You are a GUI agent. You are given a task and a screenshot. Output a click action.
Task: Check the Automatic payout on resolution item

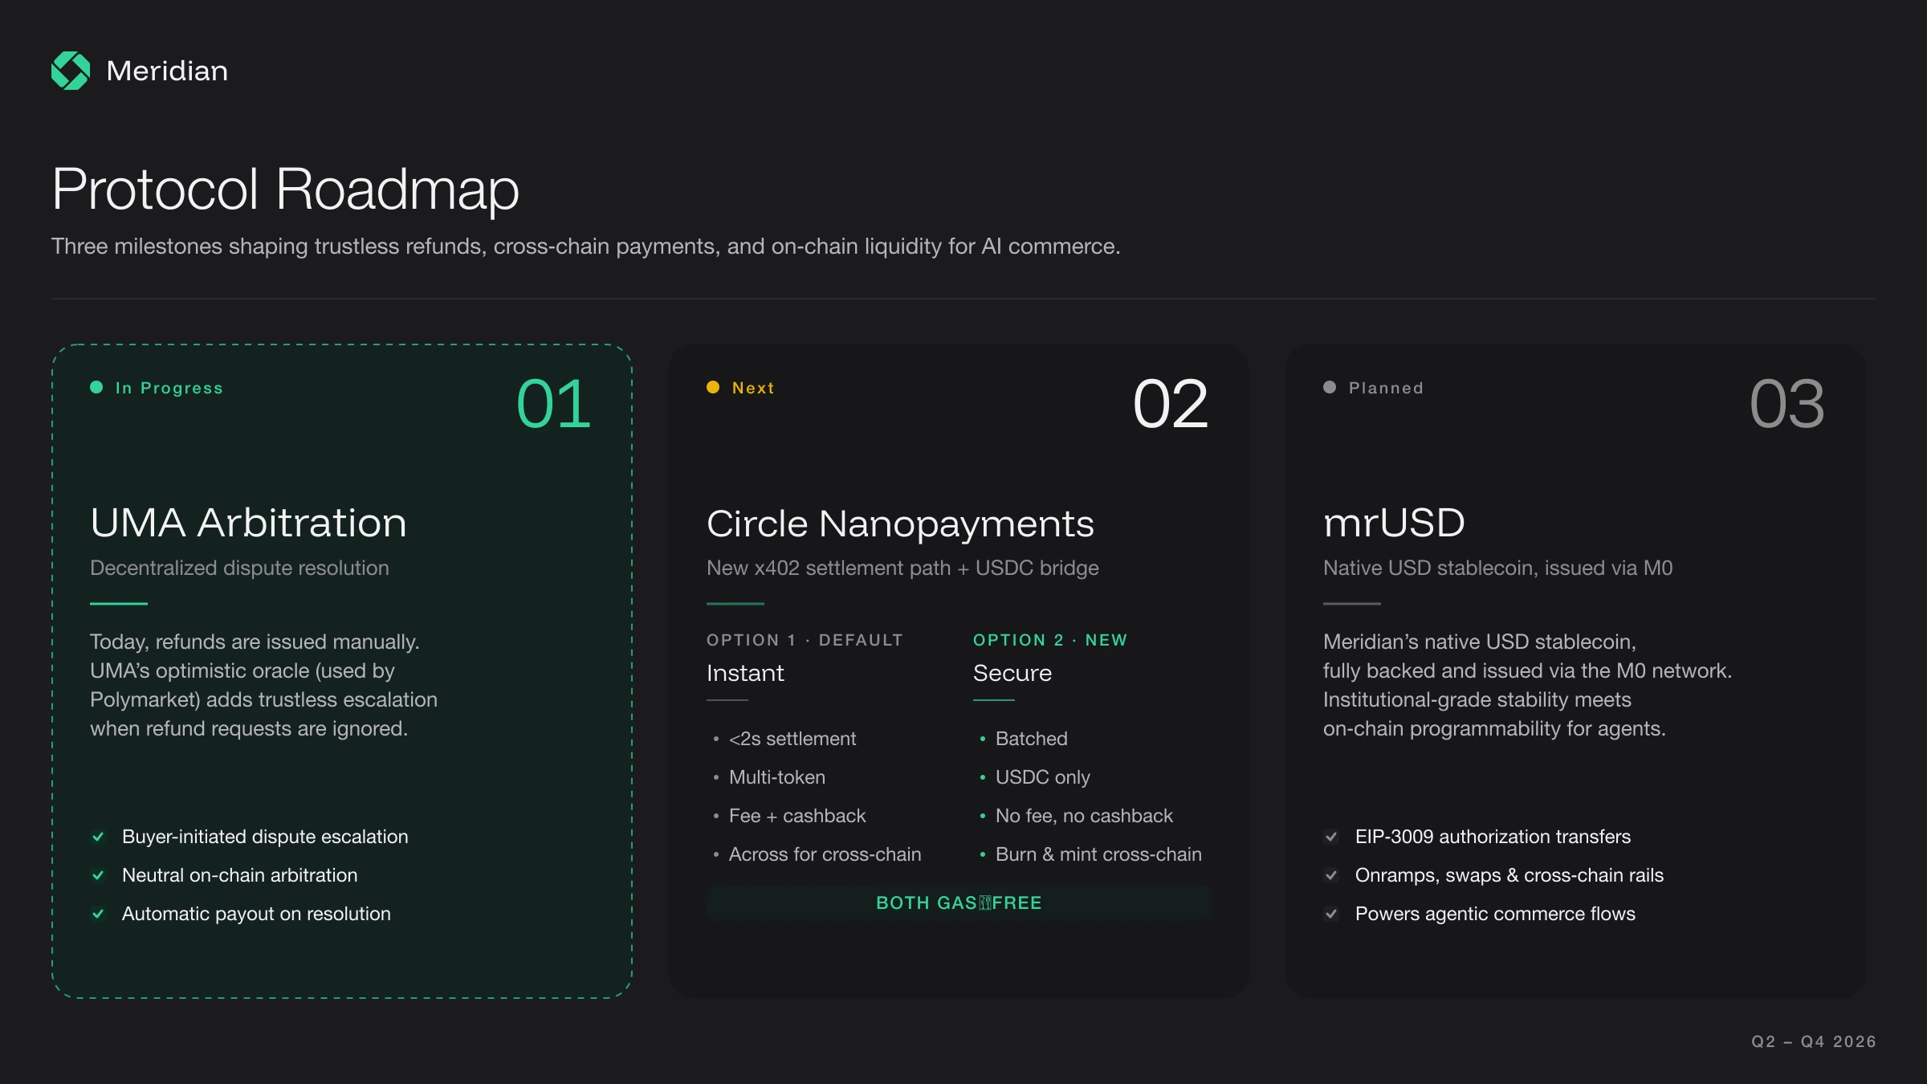[x=98, y=914]
